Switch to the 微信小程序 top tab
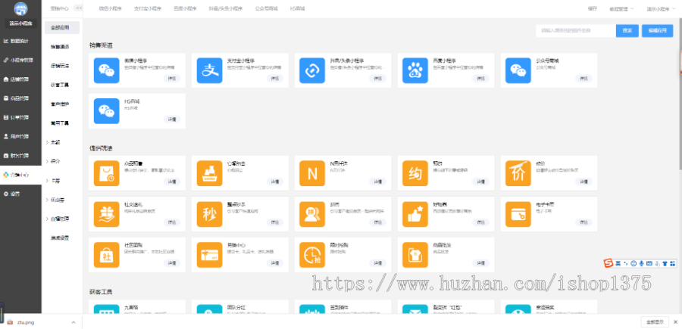 click(x=110, y=8)
